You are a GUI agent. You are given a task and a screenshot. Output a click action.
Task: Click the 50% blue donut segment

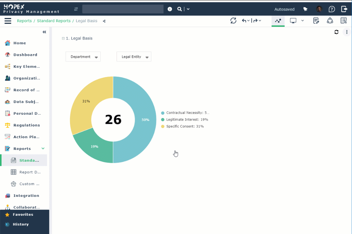[x=145, y=120]
